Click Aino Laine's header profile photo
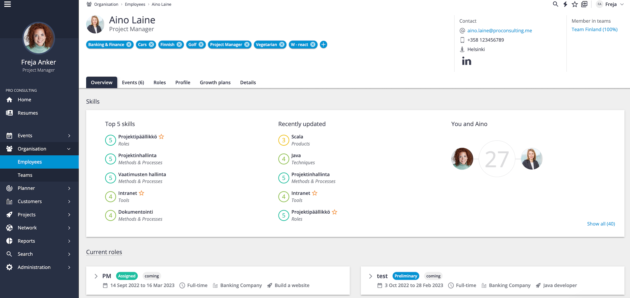The height and width of the screenshot is (298, 630). pyautogui.click(x=95, y=24)
